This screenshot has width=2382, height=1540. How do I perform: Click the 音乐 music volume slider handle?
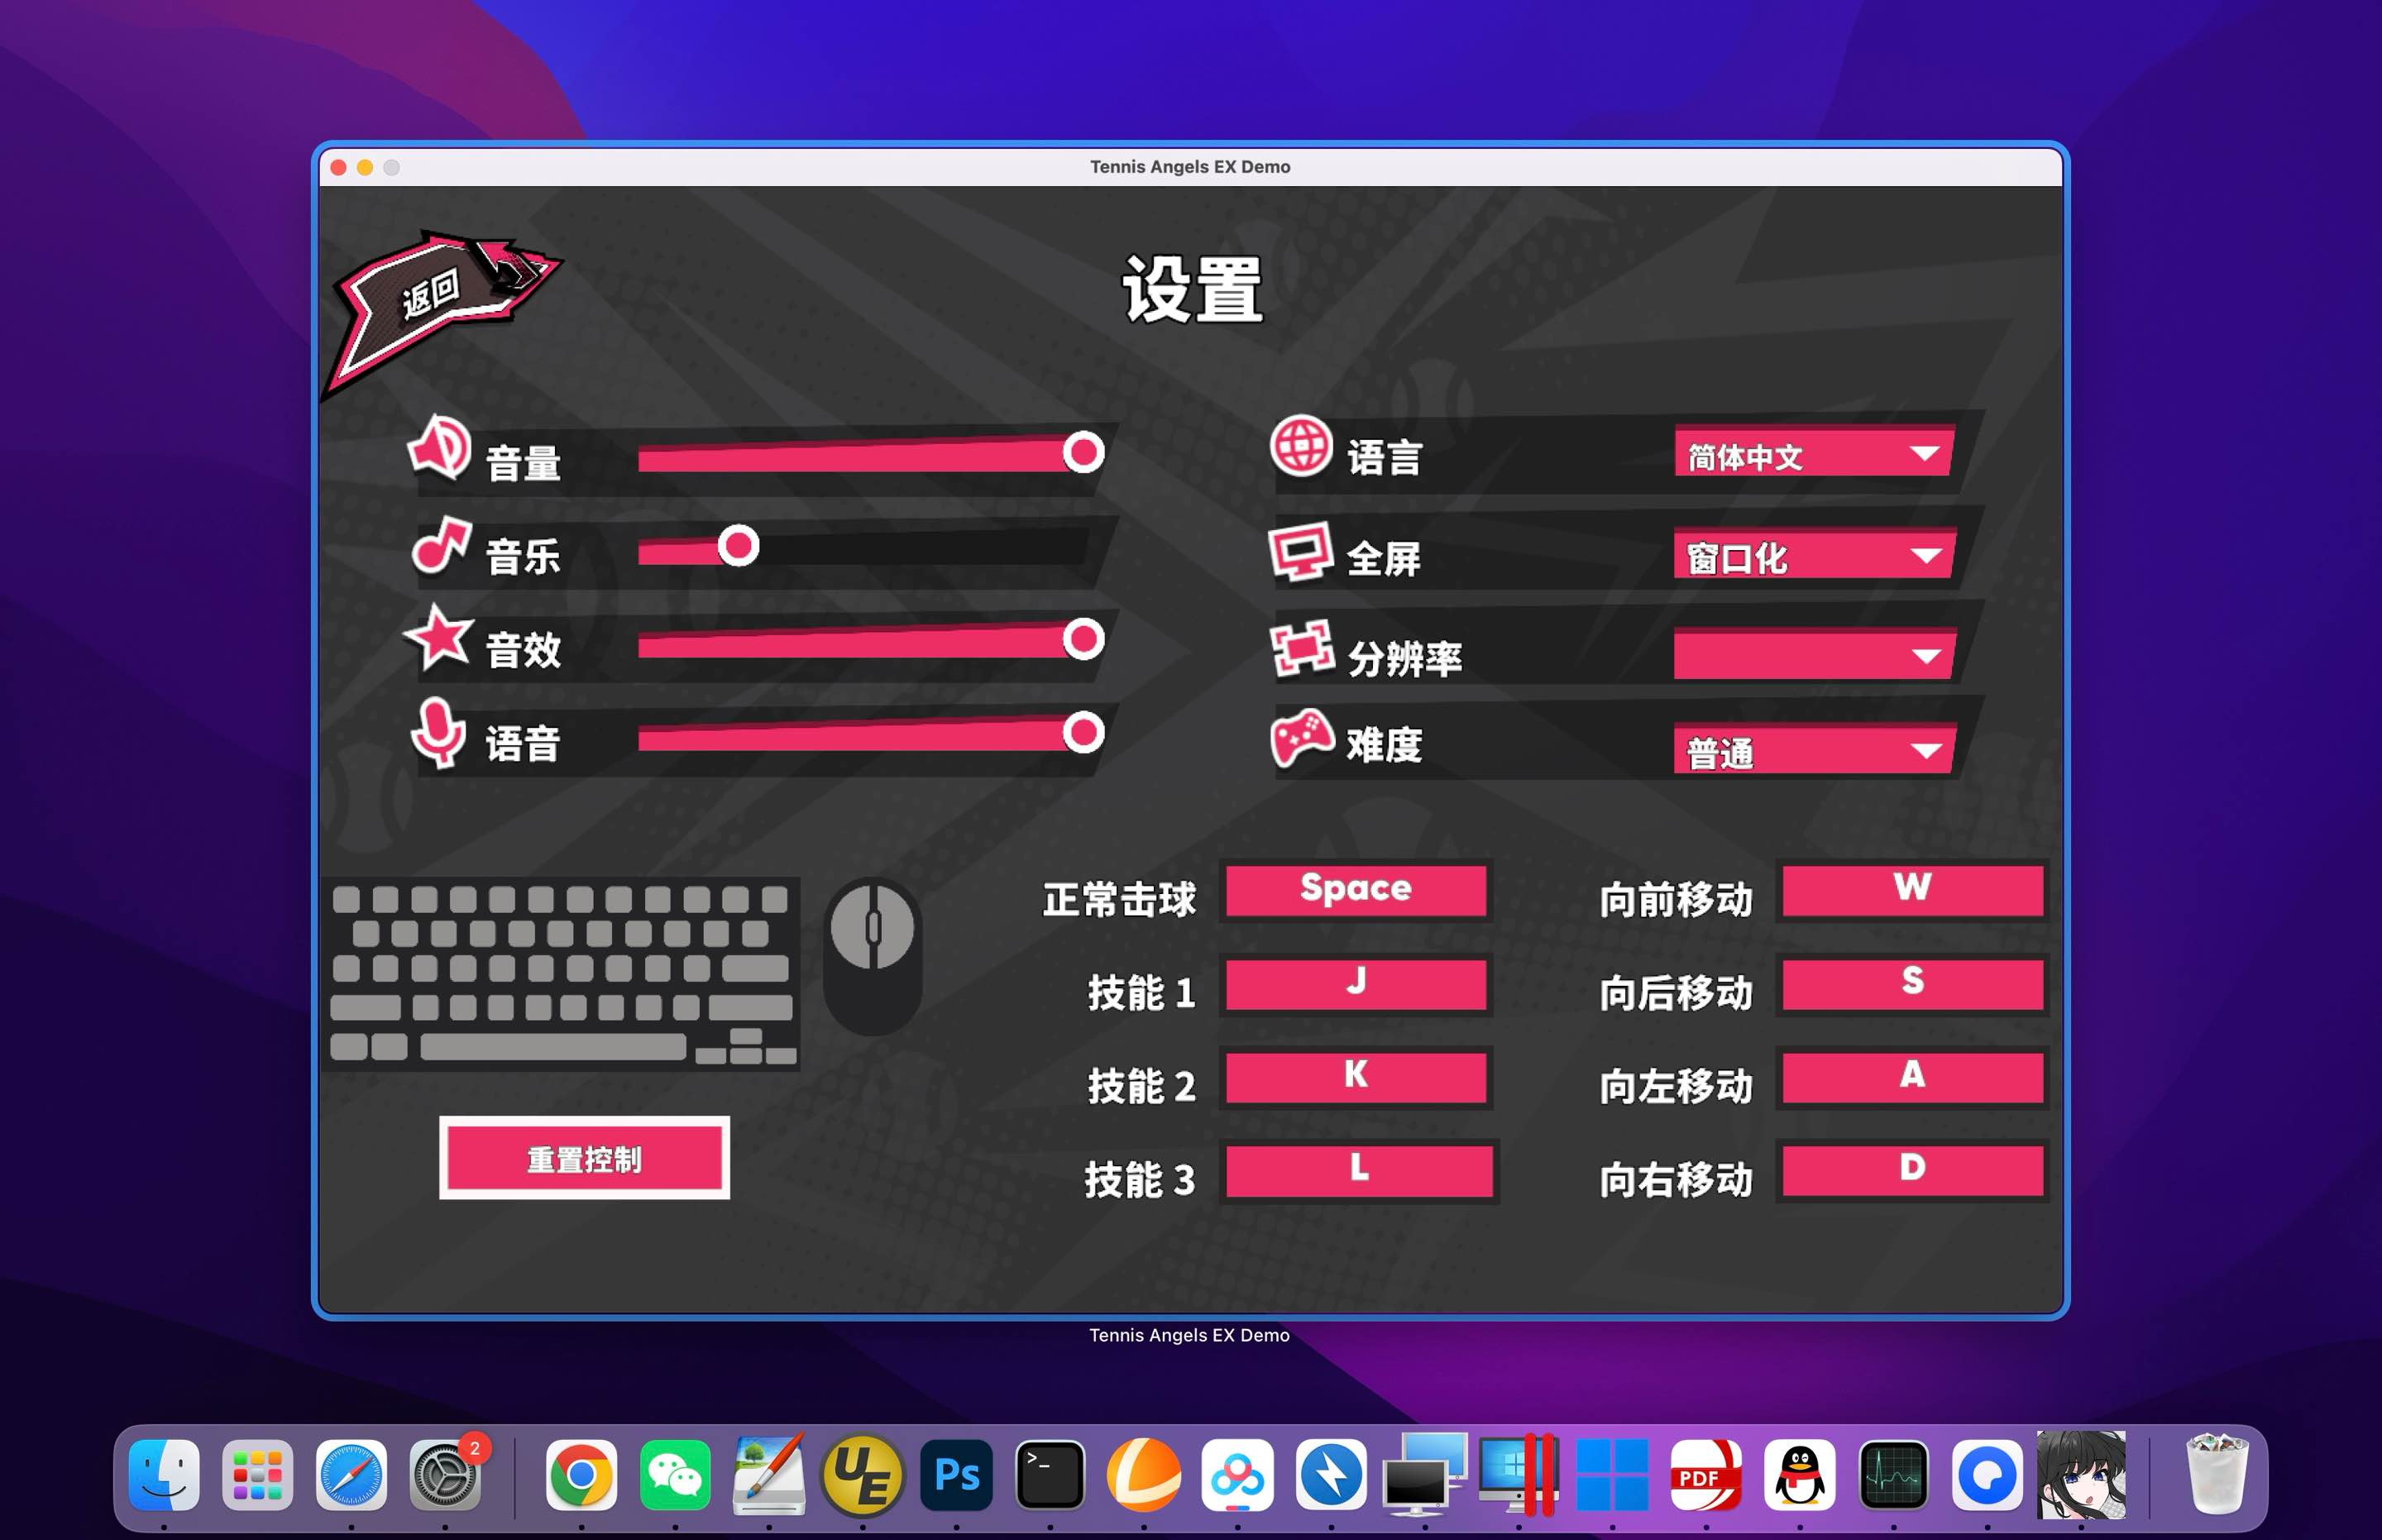coord(738,546)
